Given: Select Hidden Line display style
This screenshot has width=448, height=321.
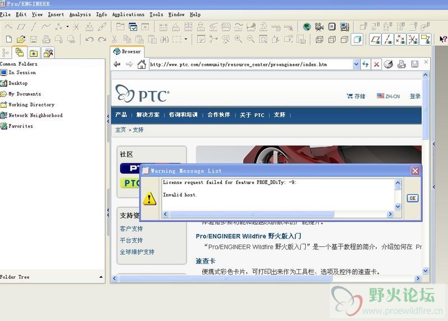Looking at the screenshot, I should pyautogui.click(x=332, y=39).
